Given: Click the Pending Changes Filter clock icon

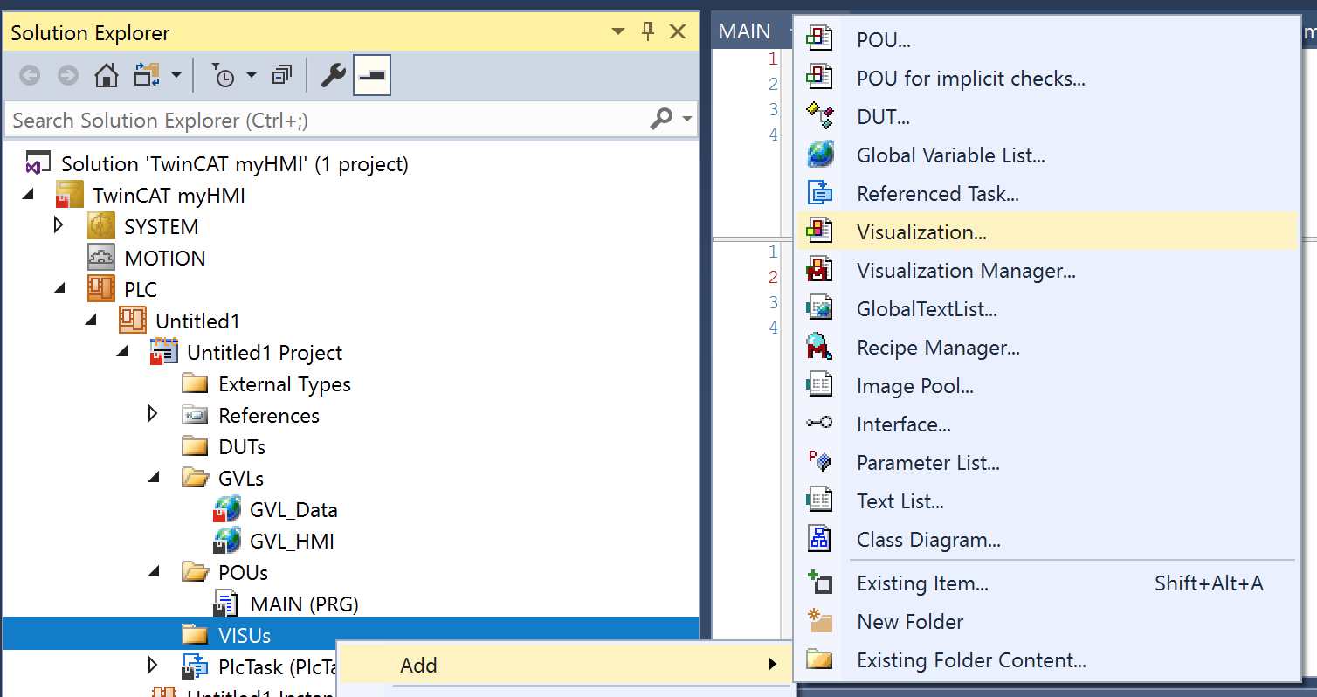Looking at the screenshot, I should tap(224, 77).
